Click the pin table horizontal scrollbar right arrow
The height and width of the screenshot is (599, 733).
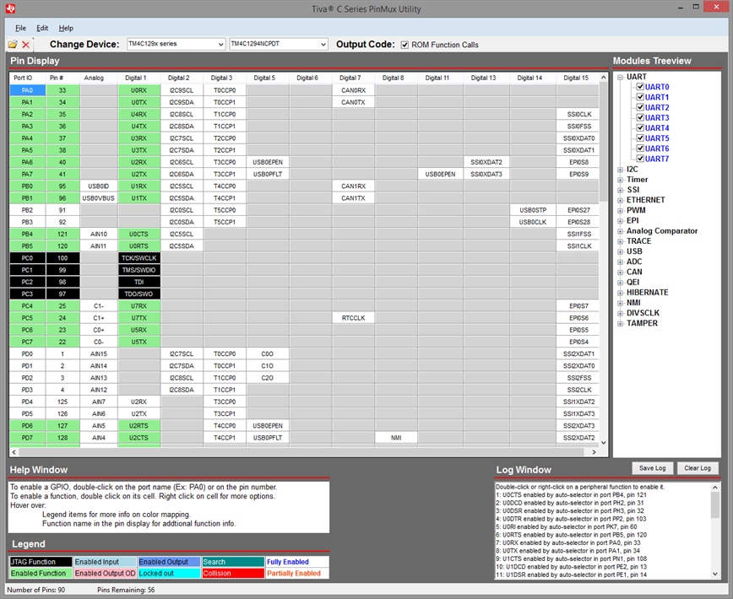[x=595, y=452]
